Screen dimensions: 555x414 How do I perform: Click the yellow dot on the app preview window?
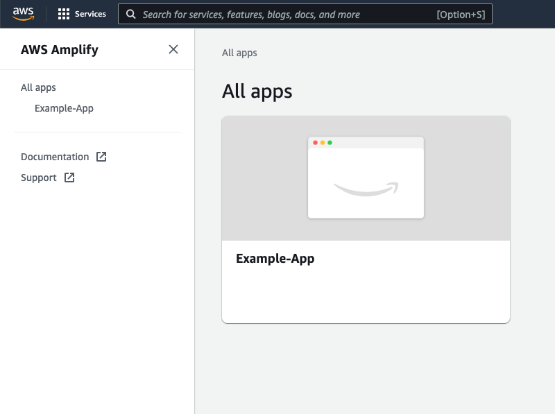tap(323, 141)
